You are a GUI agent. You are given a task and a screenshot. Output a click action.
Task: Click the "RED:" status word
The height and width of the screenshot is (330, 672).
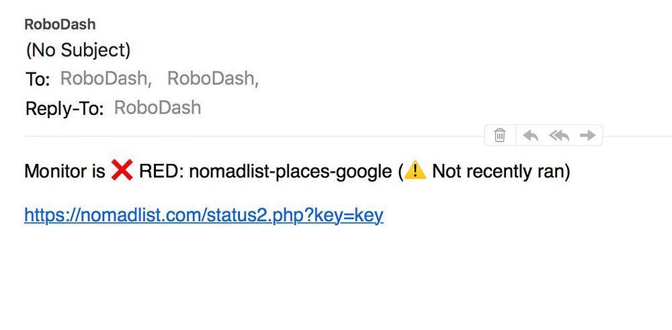coord(161,172)
